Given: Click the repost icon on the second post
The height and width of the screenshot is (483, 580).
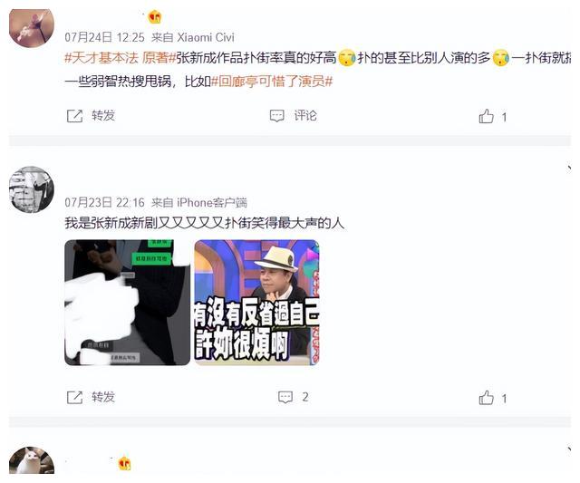Looking at the screenshot, I should pyautogui.click(x=74, y=398).
